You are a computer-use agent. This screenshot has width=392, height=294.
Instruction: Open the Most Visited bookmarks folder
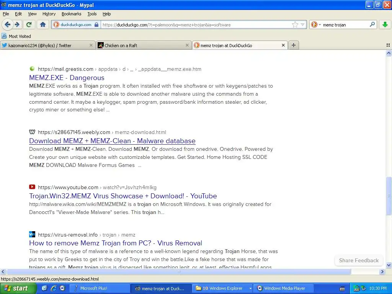pos(16,36)
